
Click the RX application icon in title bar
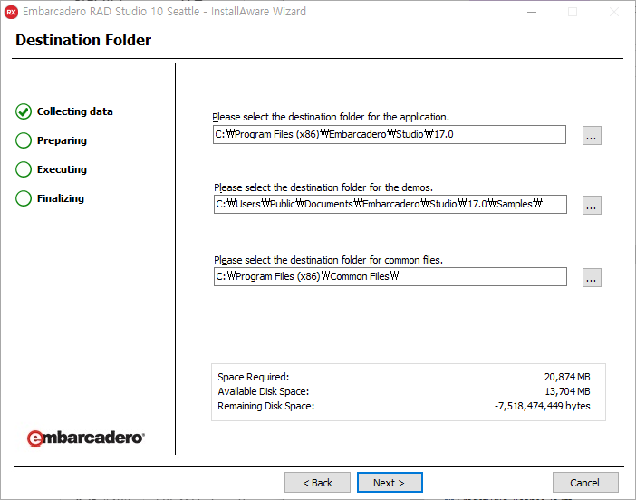pos(12,12)
